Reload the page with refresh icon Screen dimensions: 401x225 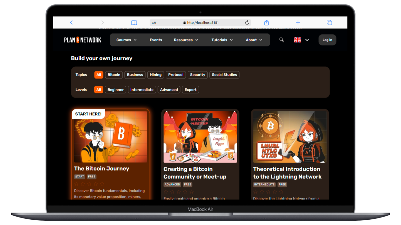(247, 22)
